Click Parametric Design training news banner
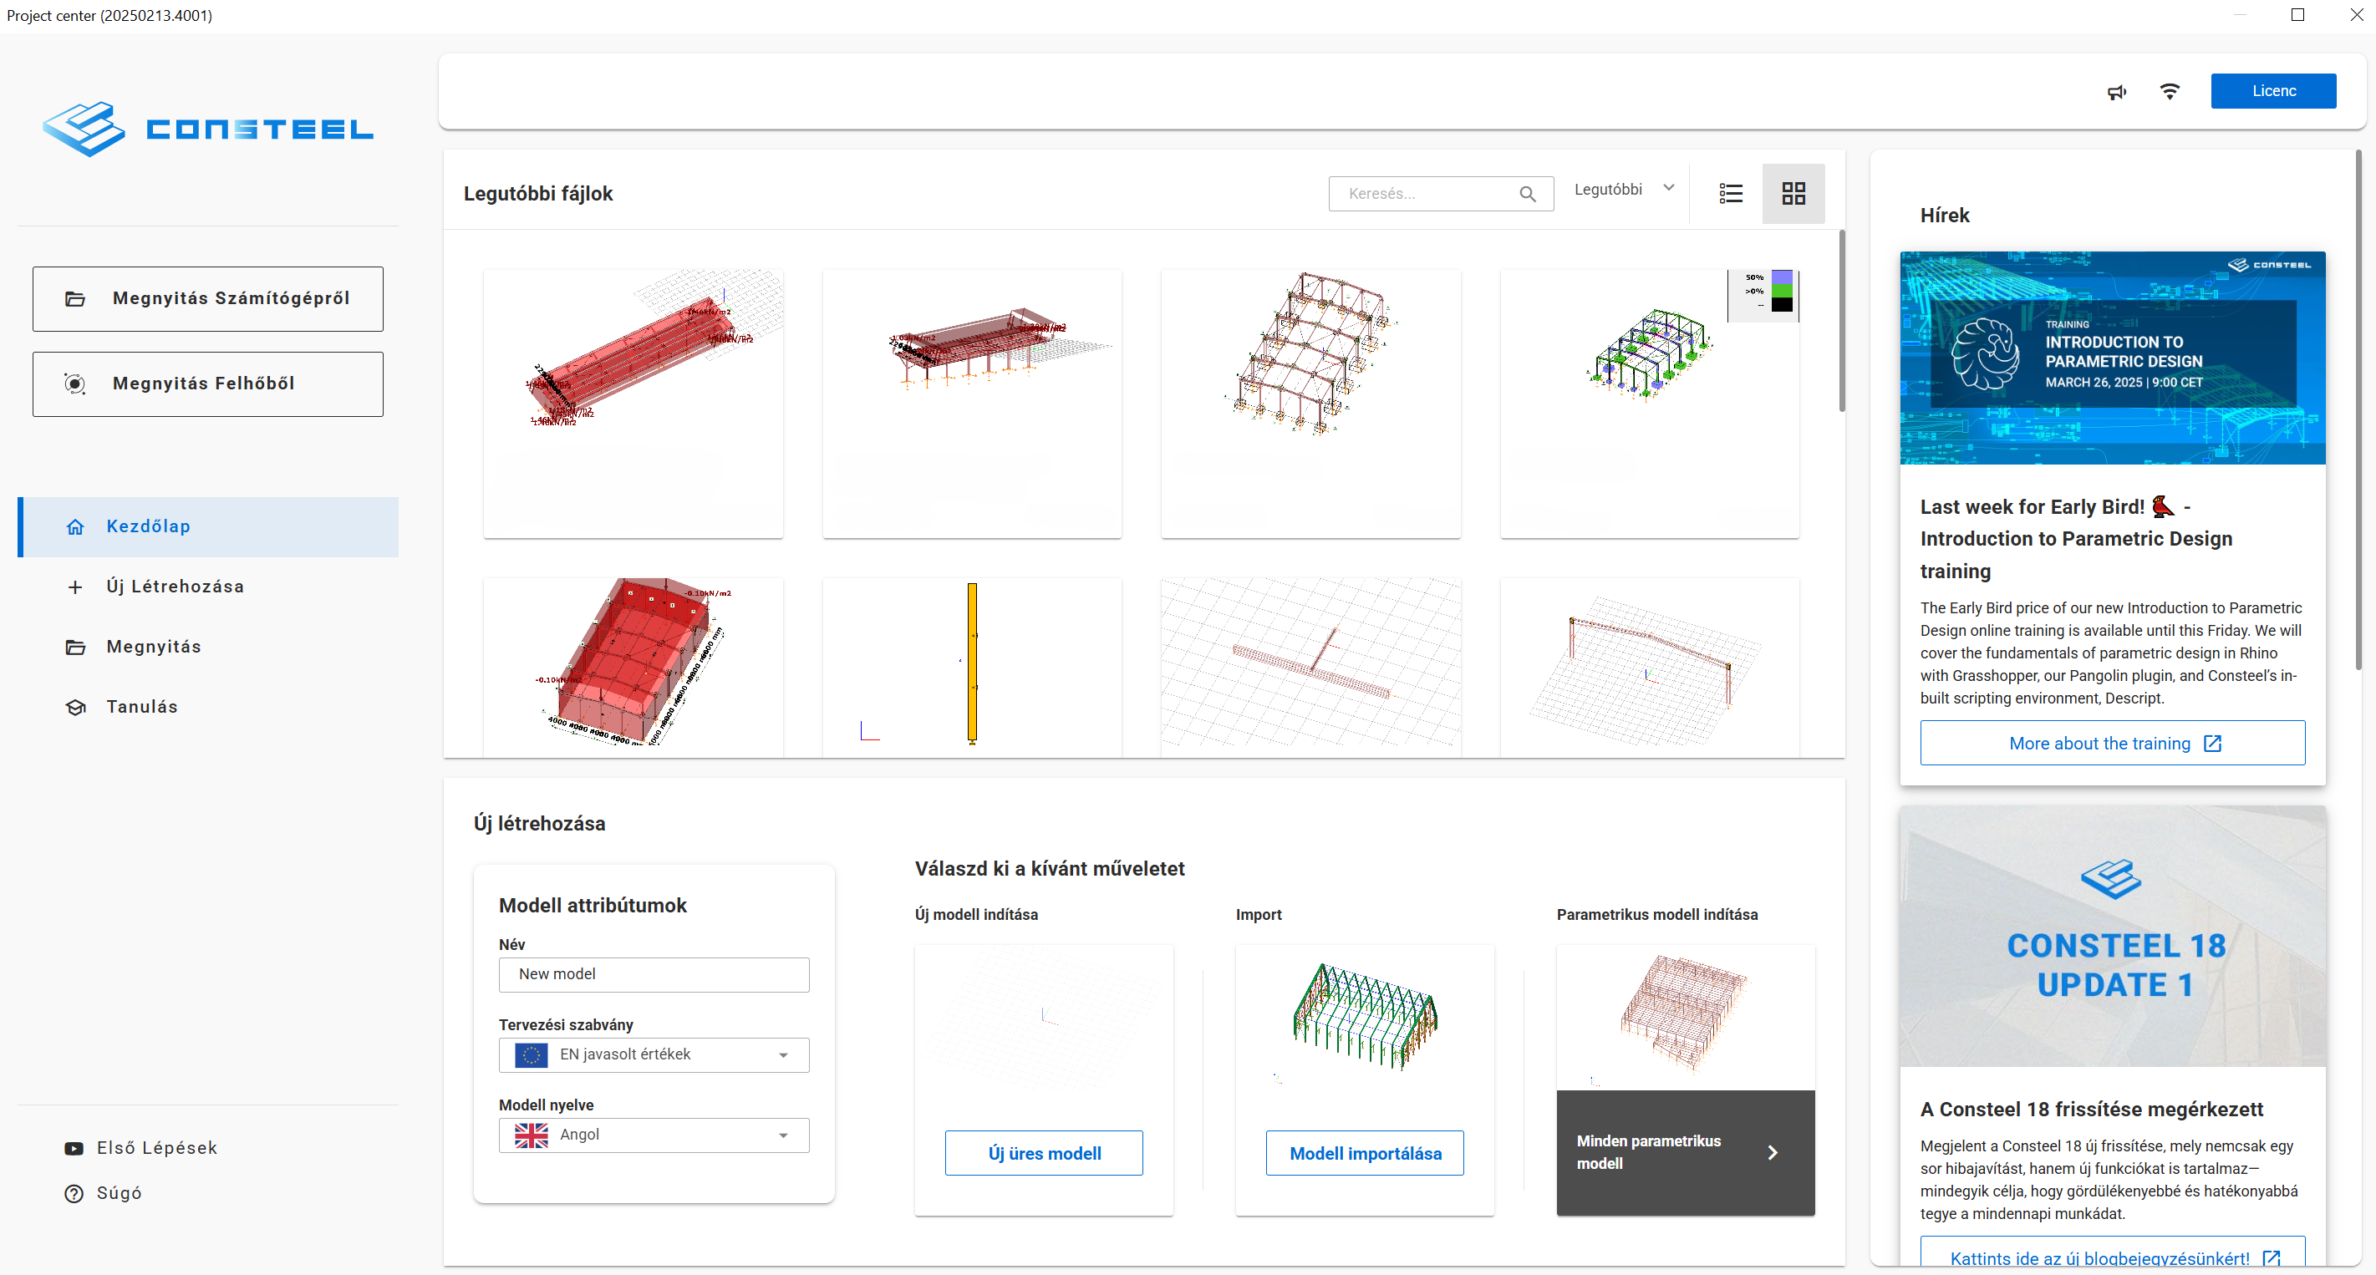 (x=2113, y=358)
